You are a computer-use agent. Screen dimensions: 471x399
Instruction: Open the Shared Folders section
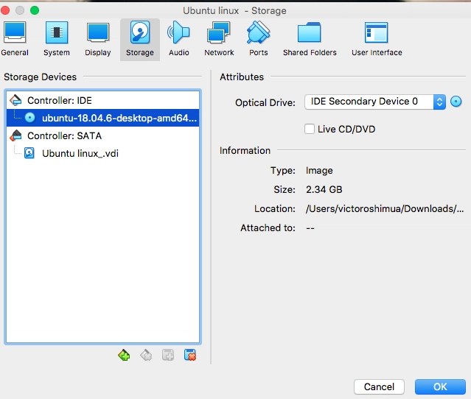point(309,38)
